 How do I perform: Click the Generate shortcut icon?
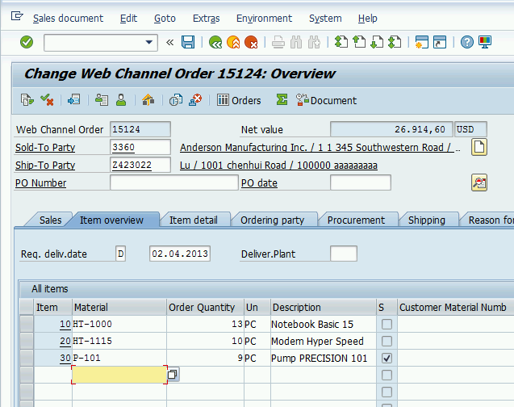[x=440, y=42]
